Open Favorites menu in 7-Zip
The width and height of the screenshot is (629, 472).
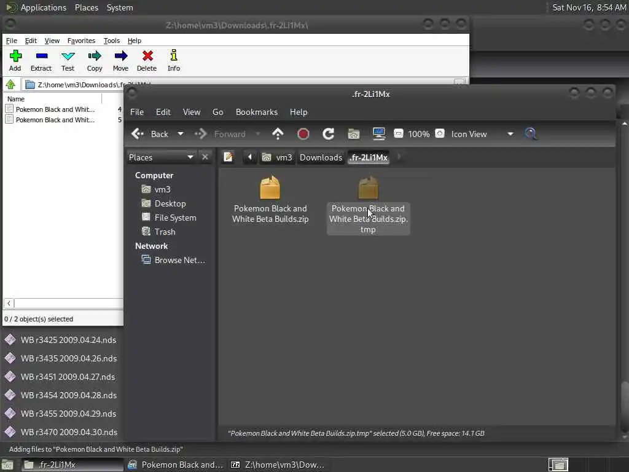[x=82, y=41]
